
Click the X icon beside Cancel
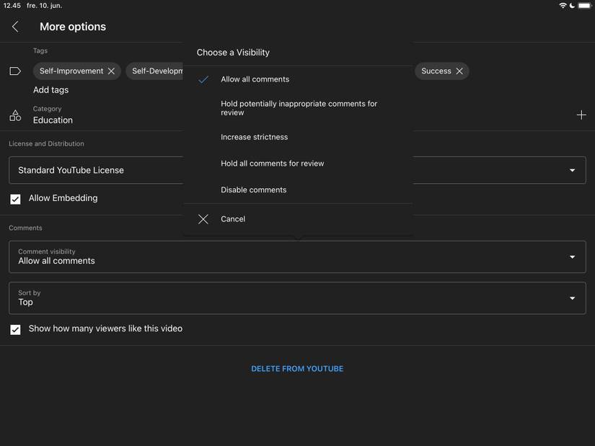click(x=204, y=218)
